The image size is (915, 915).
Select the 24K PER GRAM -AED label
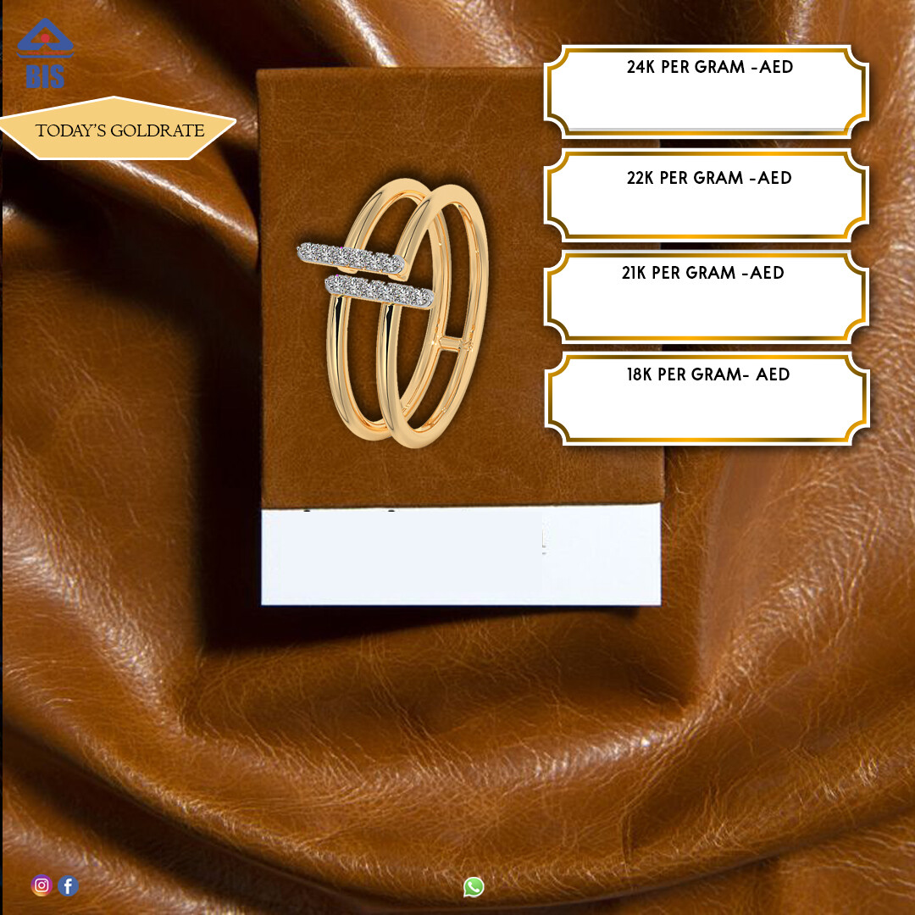click(710, 67)
